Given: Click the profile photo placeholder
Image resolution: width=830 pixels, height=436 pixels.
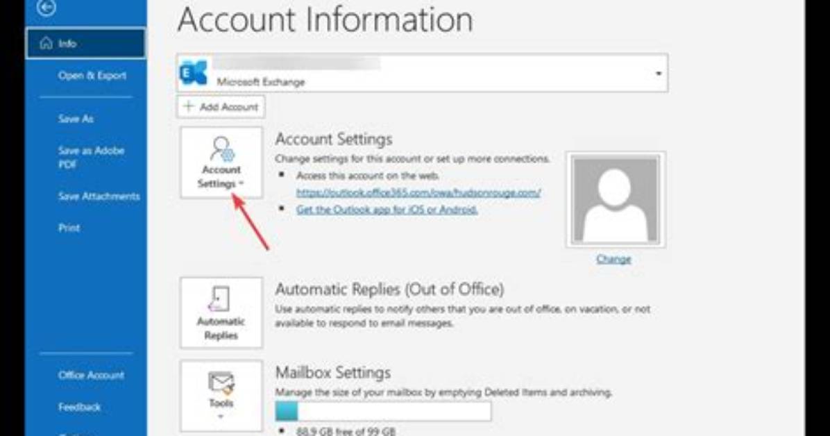Looking at the screenshot, I should [616, 199].
